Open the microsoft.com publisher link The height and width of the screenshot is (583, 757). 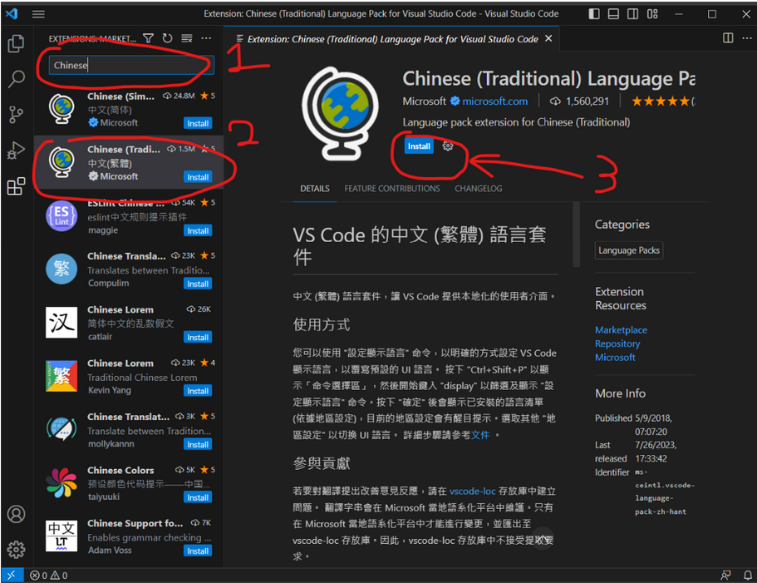pyautogui.click(x=495, y=101)
